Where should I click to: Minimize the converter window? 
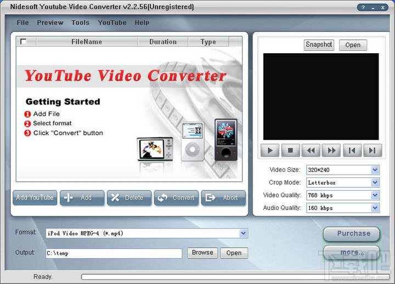pos(373,7)
